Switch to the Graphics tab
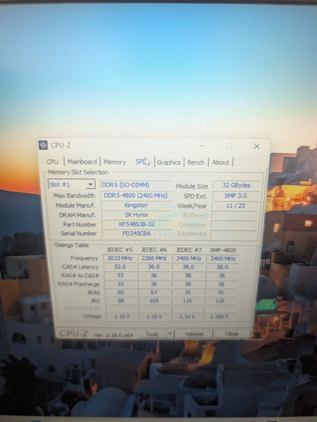The height and width of the screenshot is (422, 317). [x=169, y=162]
